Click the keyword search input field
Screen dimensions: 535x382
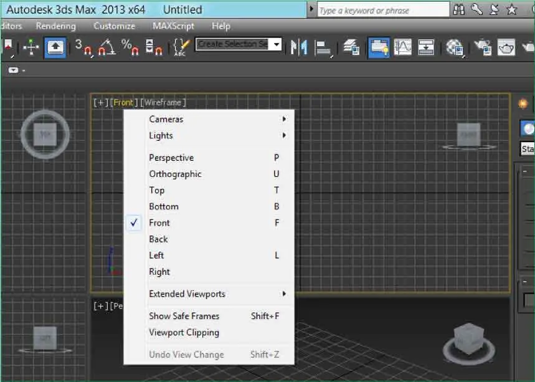pos(383,10)
